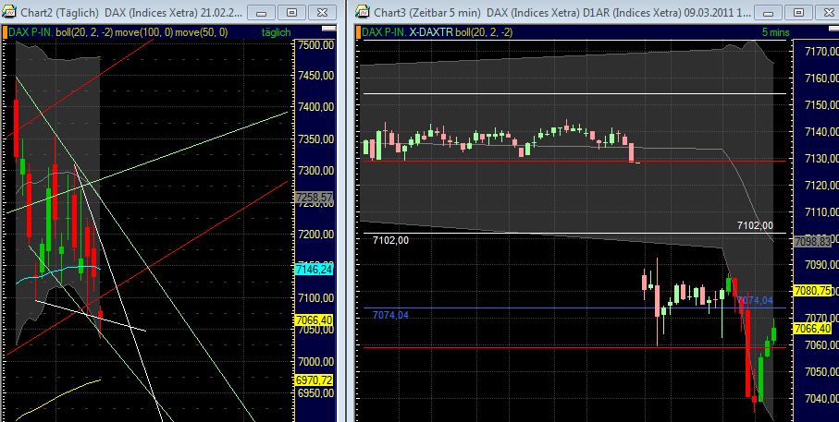Click the Chart2 window title icon
Viewport: 839px width, 422px height.
tap(9, 12)
